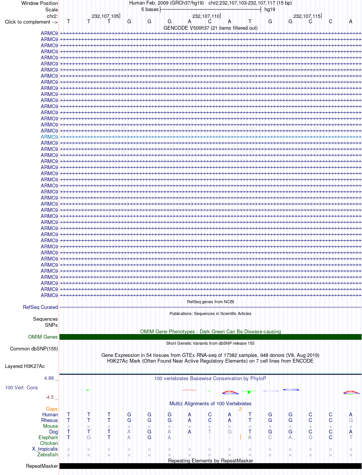Viewport: 362px width, 475px height.
Task: Click the SNPs track label
Action: click(51, 325)
